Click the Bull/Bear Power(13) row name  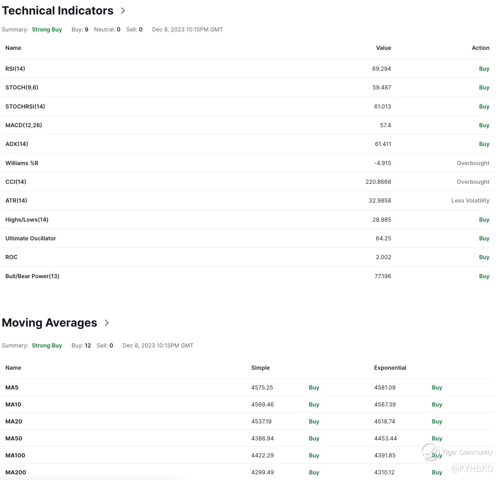click(32, 276)
